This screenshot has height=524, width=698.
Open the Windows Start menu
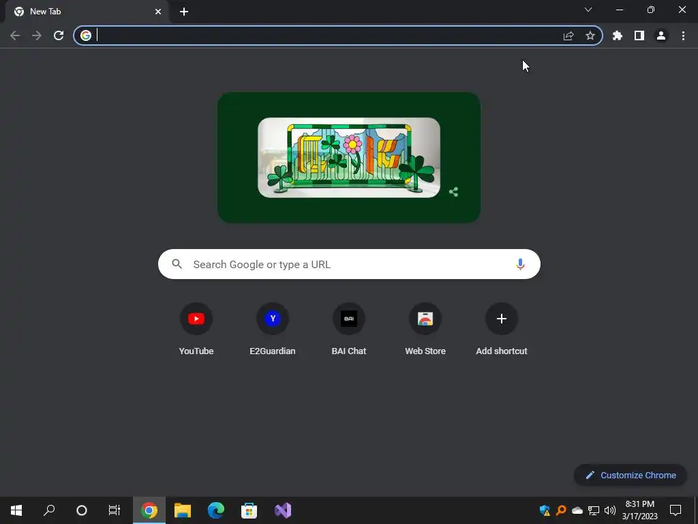pyautogui.click(x=16, y=510)
